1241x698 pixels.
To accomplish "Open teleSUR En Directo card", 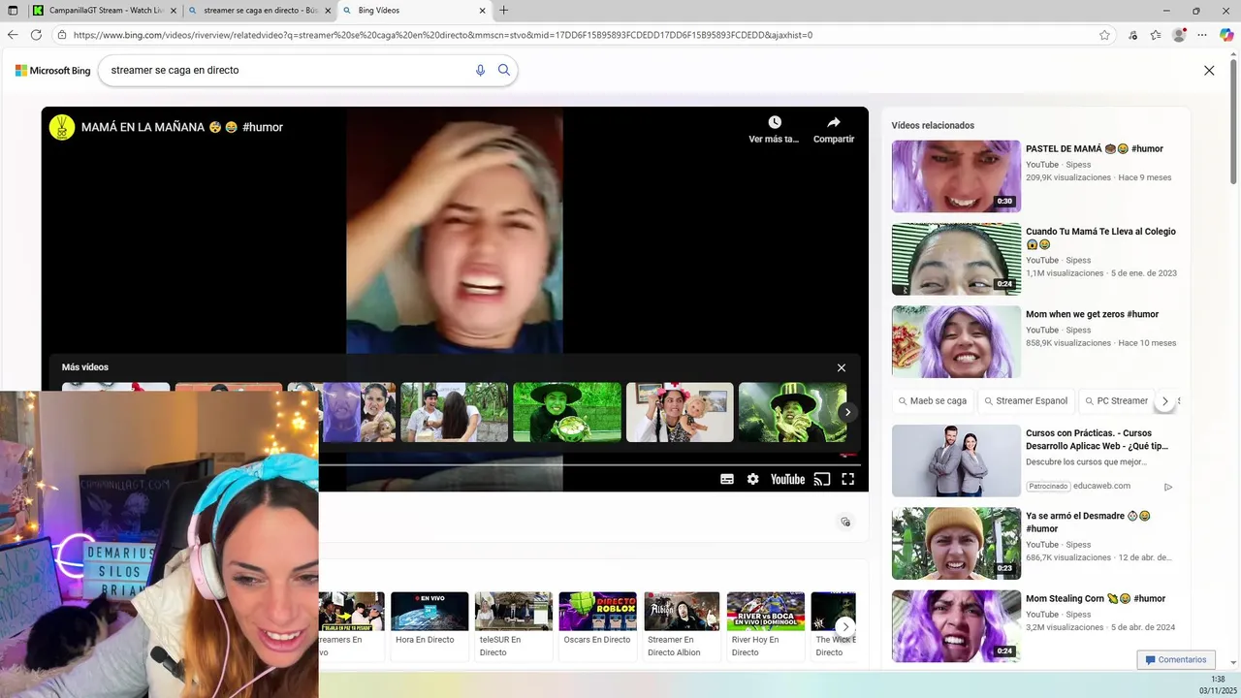I will pyautogui.click(x=513, y=625).
